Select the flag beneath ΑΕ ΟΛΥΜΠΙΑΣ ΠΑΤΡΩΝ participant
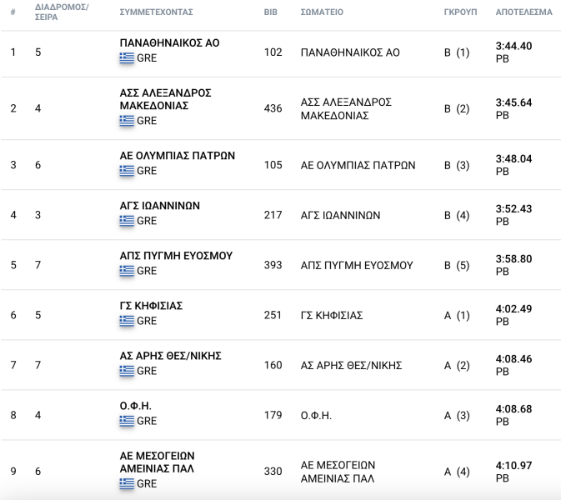This screenshot has height=500, width=561. (127, 171)
